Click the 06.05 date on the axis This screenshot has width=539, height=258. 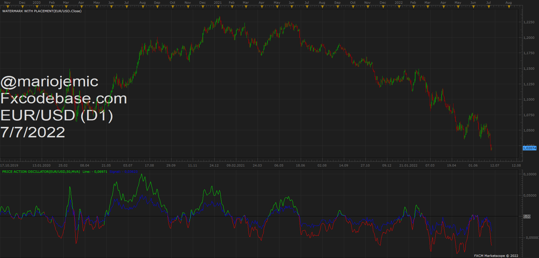click(279, 165)
